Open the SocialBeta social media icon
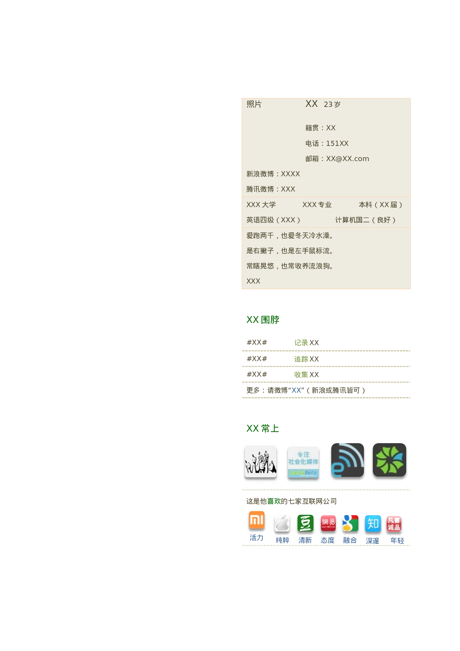The width and height of the screenshot is (460, 651). tap(303, 462)
